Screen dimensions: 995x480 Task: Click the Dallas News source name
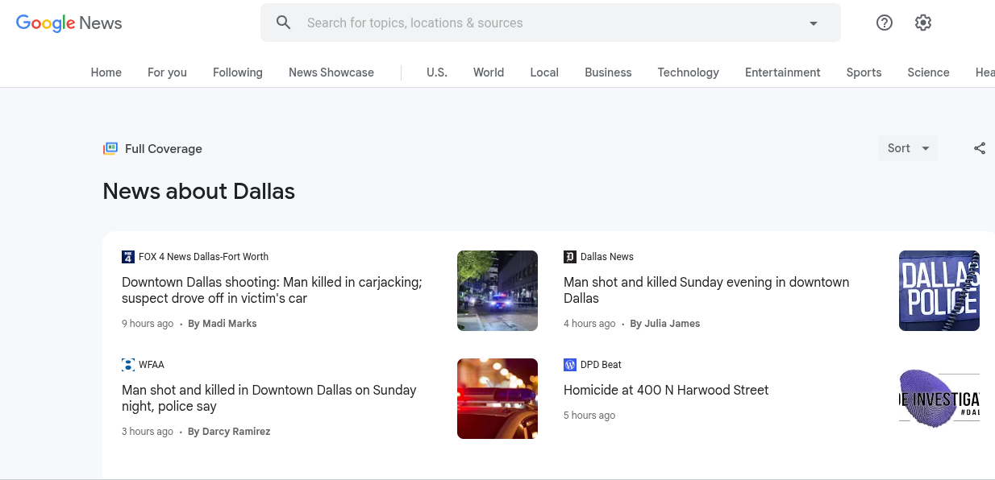(x=607, y=257)
